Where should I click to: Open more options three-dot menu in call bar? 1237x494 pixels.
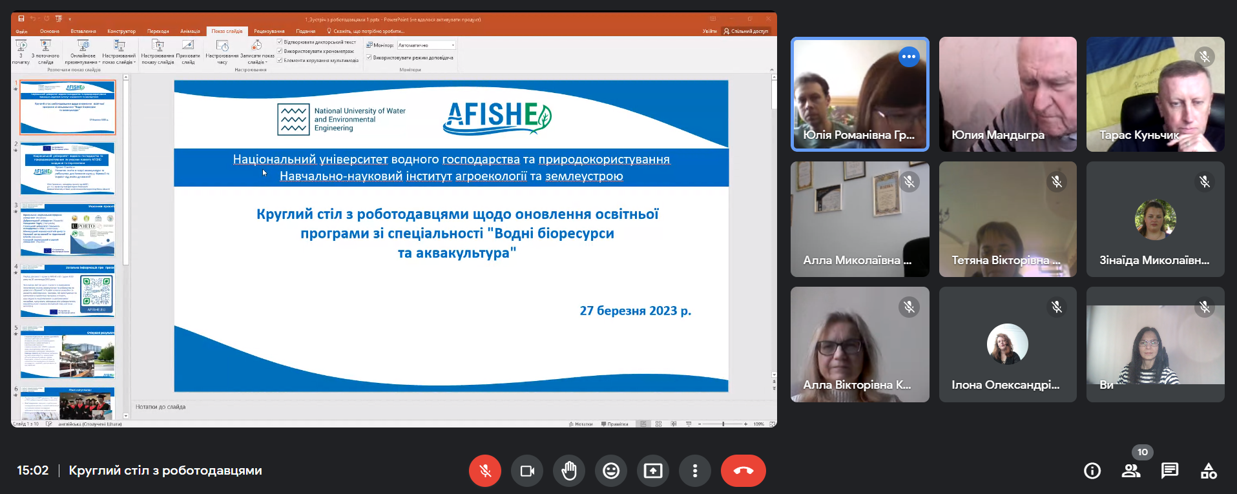695,471
